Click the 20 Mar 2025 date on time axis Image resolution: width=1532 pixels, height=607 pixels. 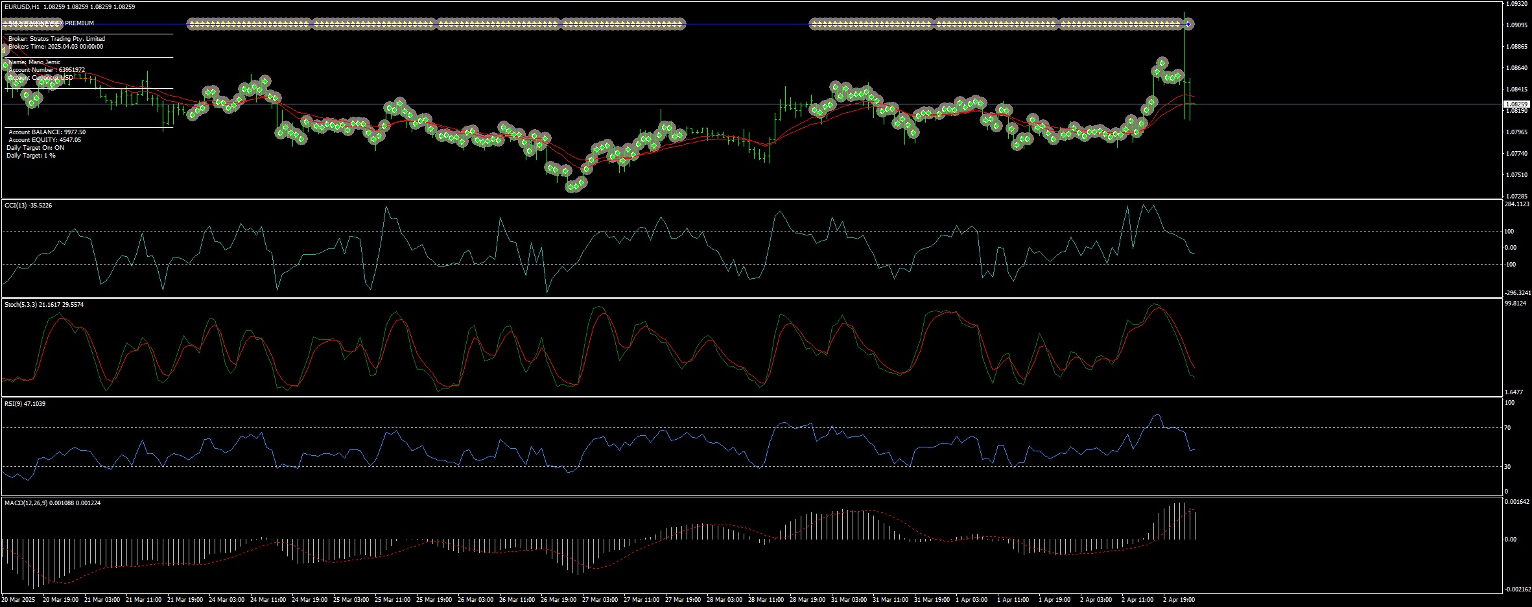click(18, 600)
